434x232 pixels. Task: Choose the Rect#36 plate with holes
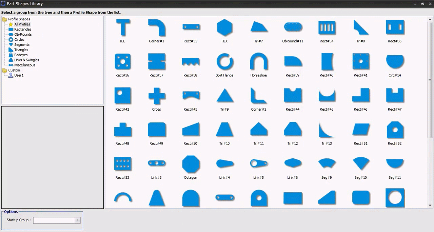[122, 62]
